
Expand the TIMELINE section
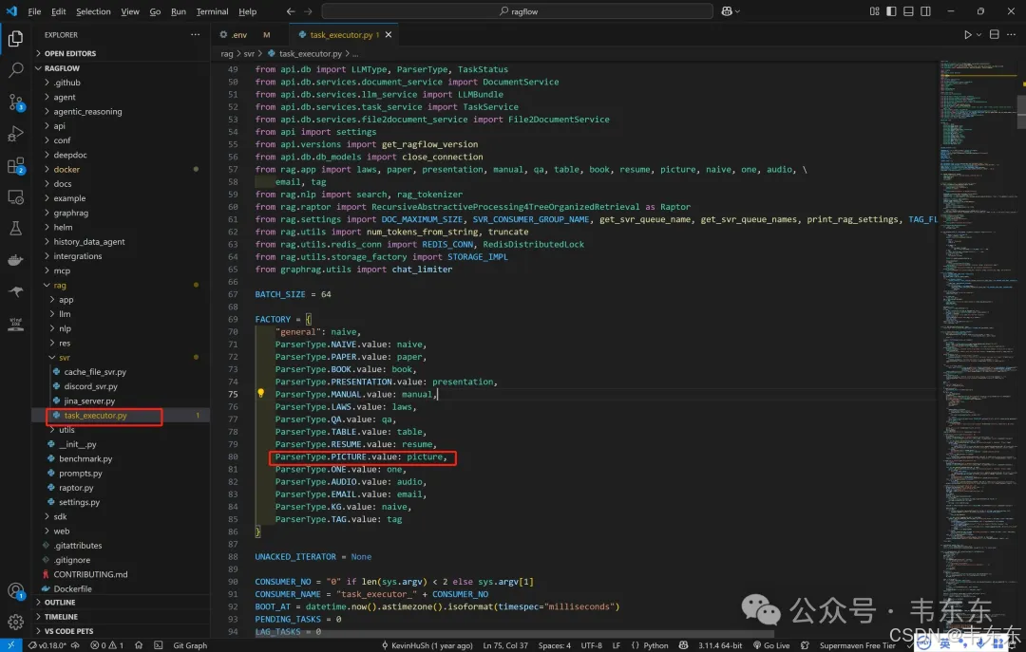click(61, 617)
